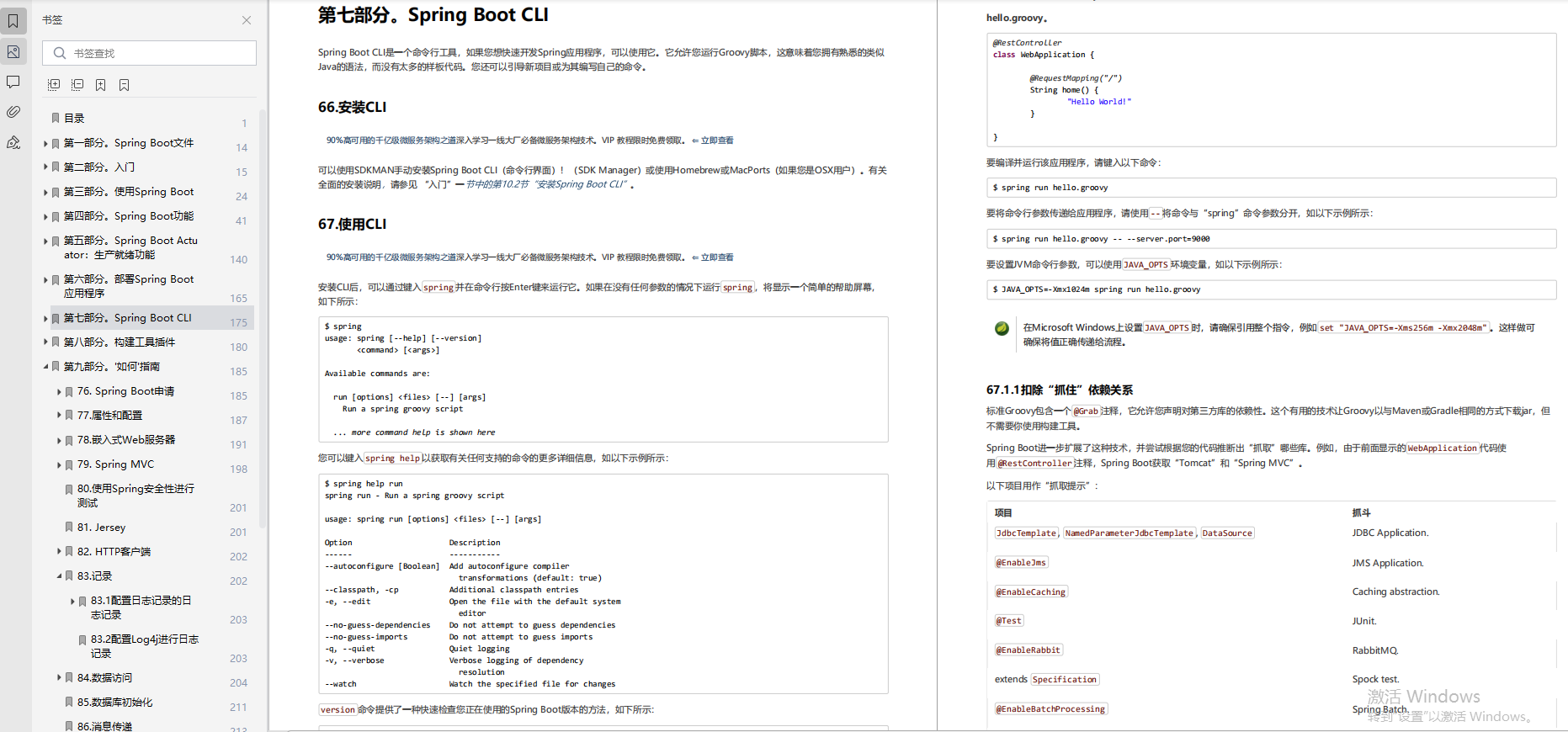Click the 67.1.1扣除 "抓住" 依赖关系 heading
The width and height of the screenshot is (1568, 732).
tap(1060, 390)
